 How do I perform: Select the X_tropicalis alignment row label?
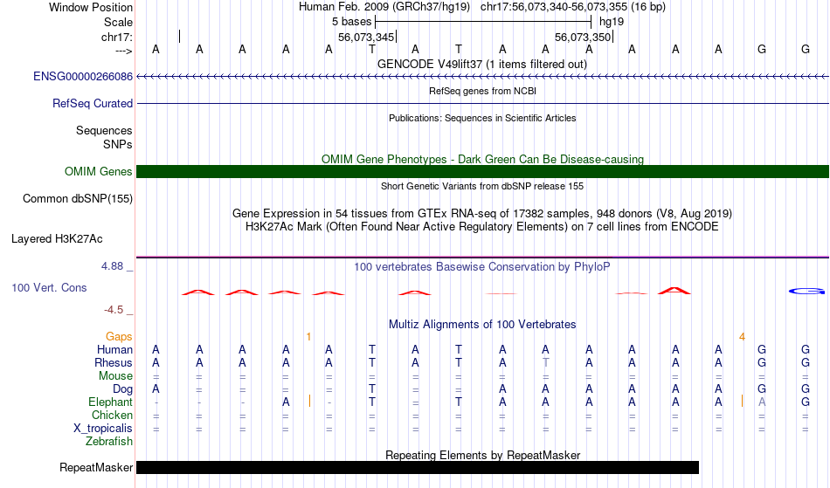tap(103, 429)
